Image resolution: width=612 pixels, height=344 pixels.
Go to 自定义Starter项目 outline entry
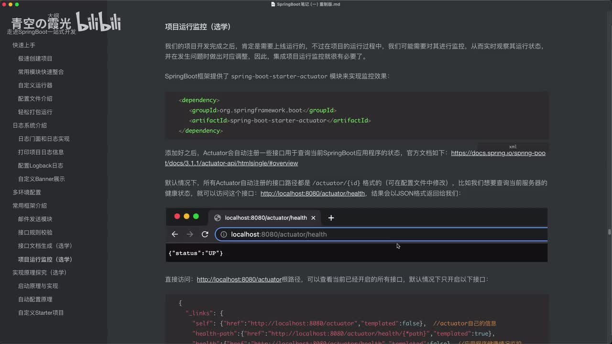point(41,312)
